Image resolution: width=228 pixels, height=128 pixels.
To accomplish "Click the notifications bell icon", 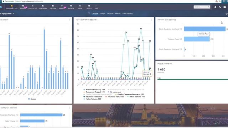I will (215, 7).
